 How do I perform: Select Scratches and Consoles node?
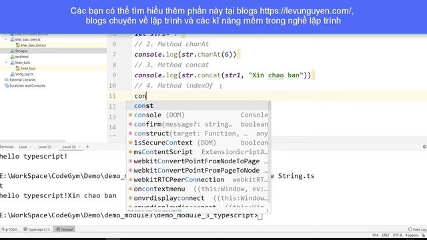27,86
